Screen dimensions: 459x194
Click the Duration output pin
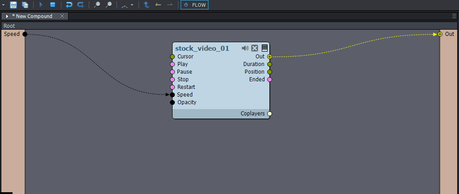(x=269, y=64)
